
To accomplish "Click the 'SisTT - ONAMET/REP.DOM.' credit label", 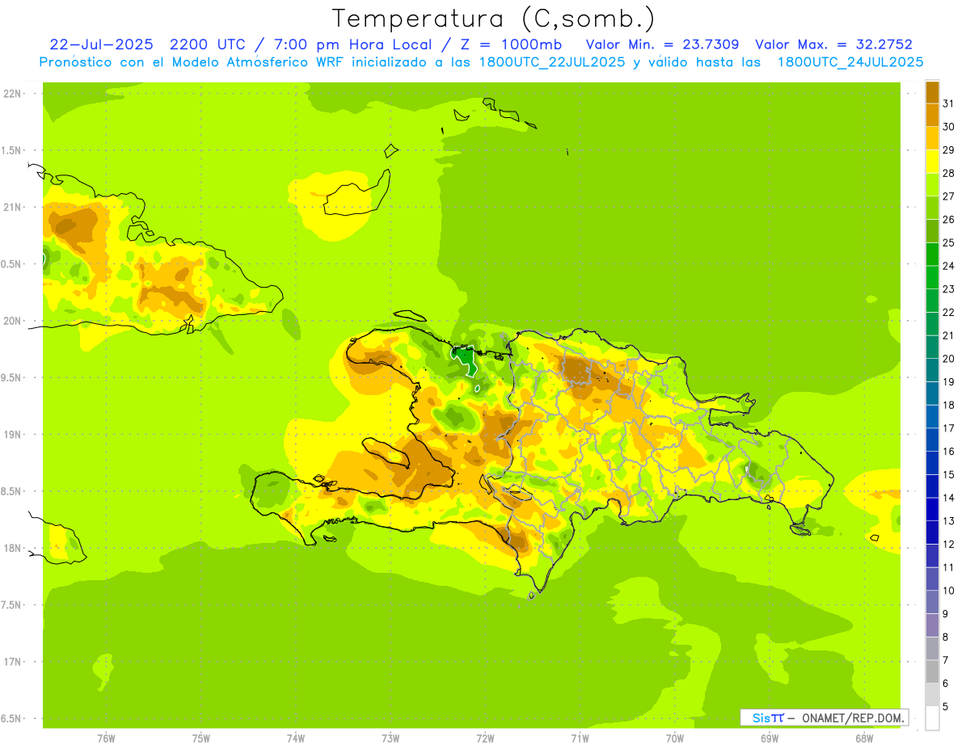I will tap(824, 717).
